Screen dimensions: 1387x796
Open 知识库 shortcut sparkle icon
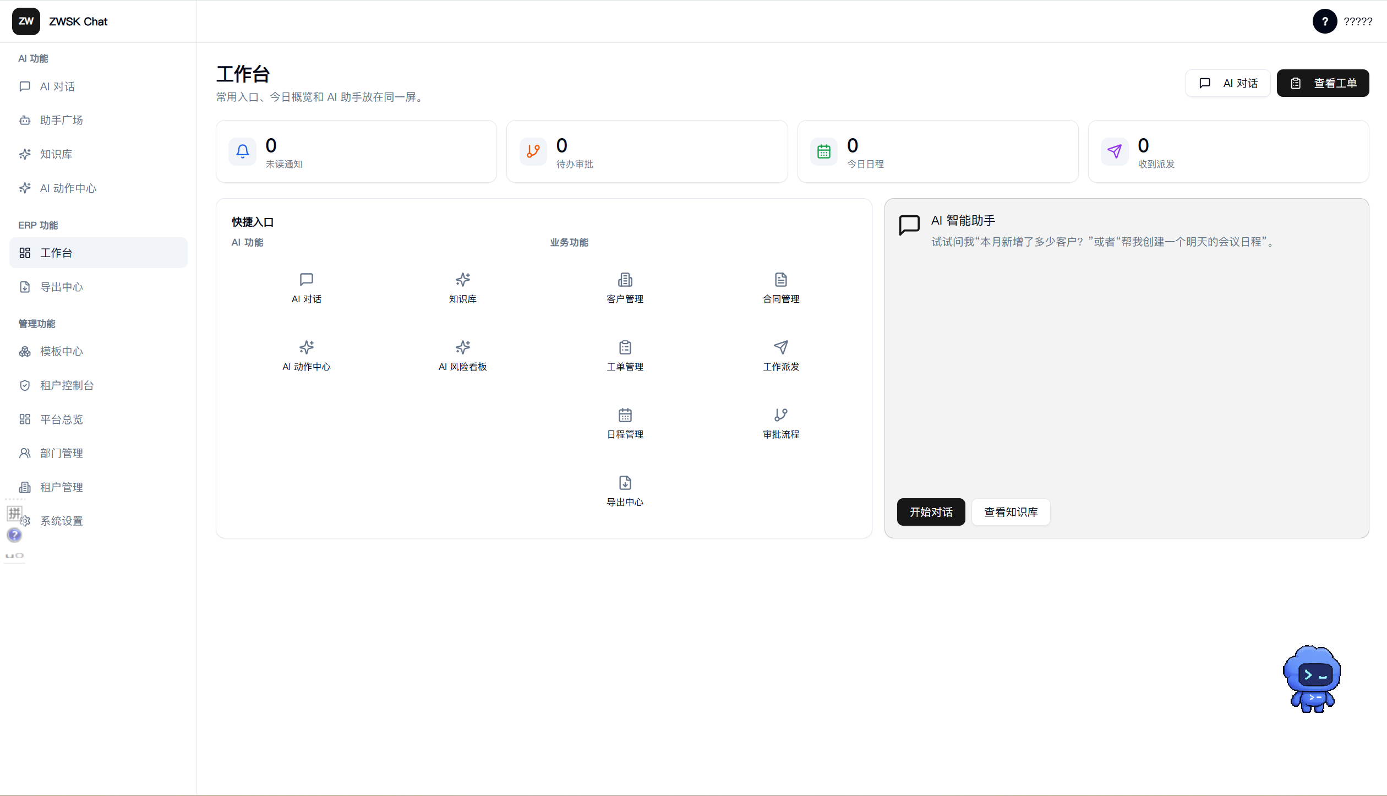[463, 280]
